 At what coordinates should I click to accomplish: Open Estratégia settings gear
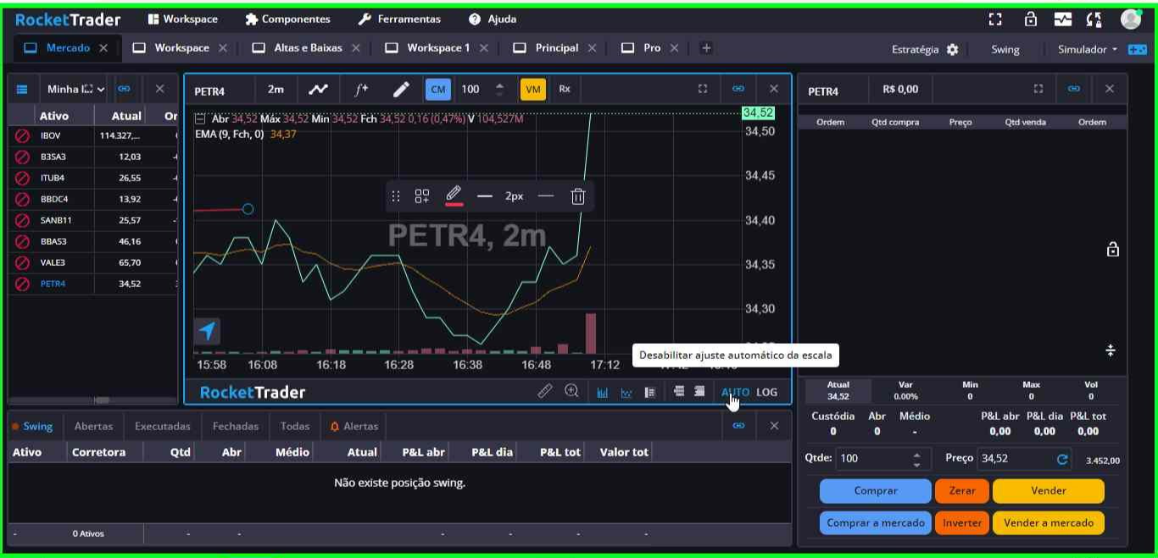tap(952, 49)
